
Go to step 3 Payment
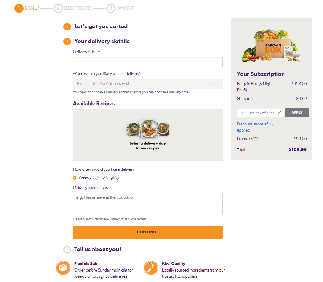click(111, 8)
